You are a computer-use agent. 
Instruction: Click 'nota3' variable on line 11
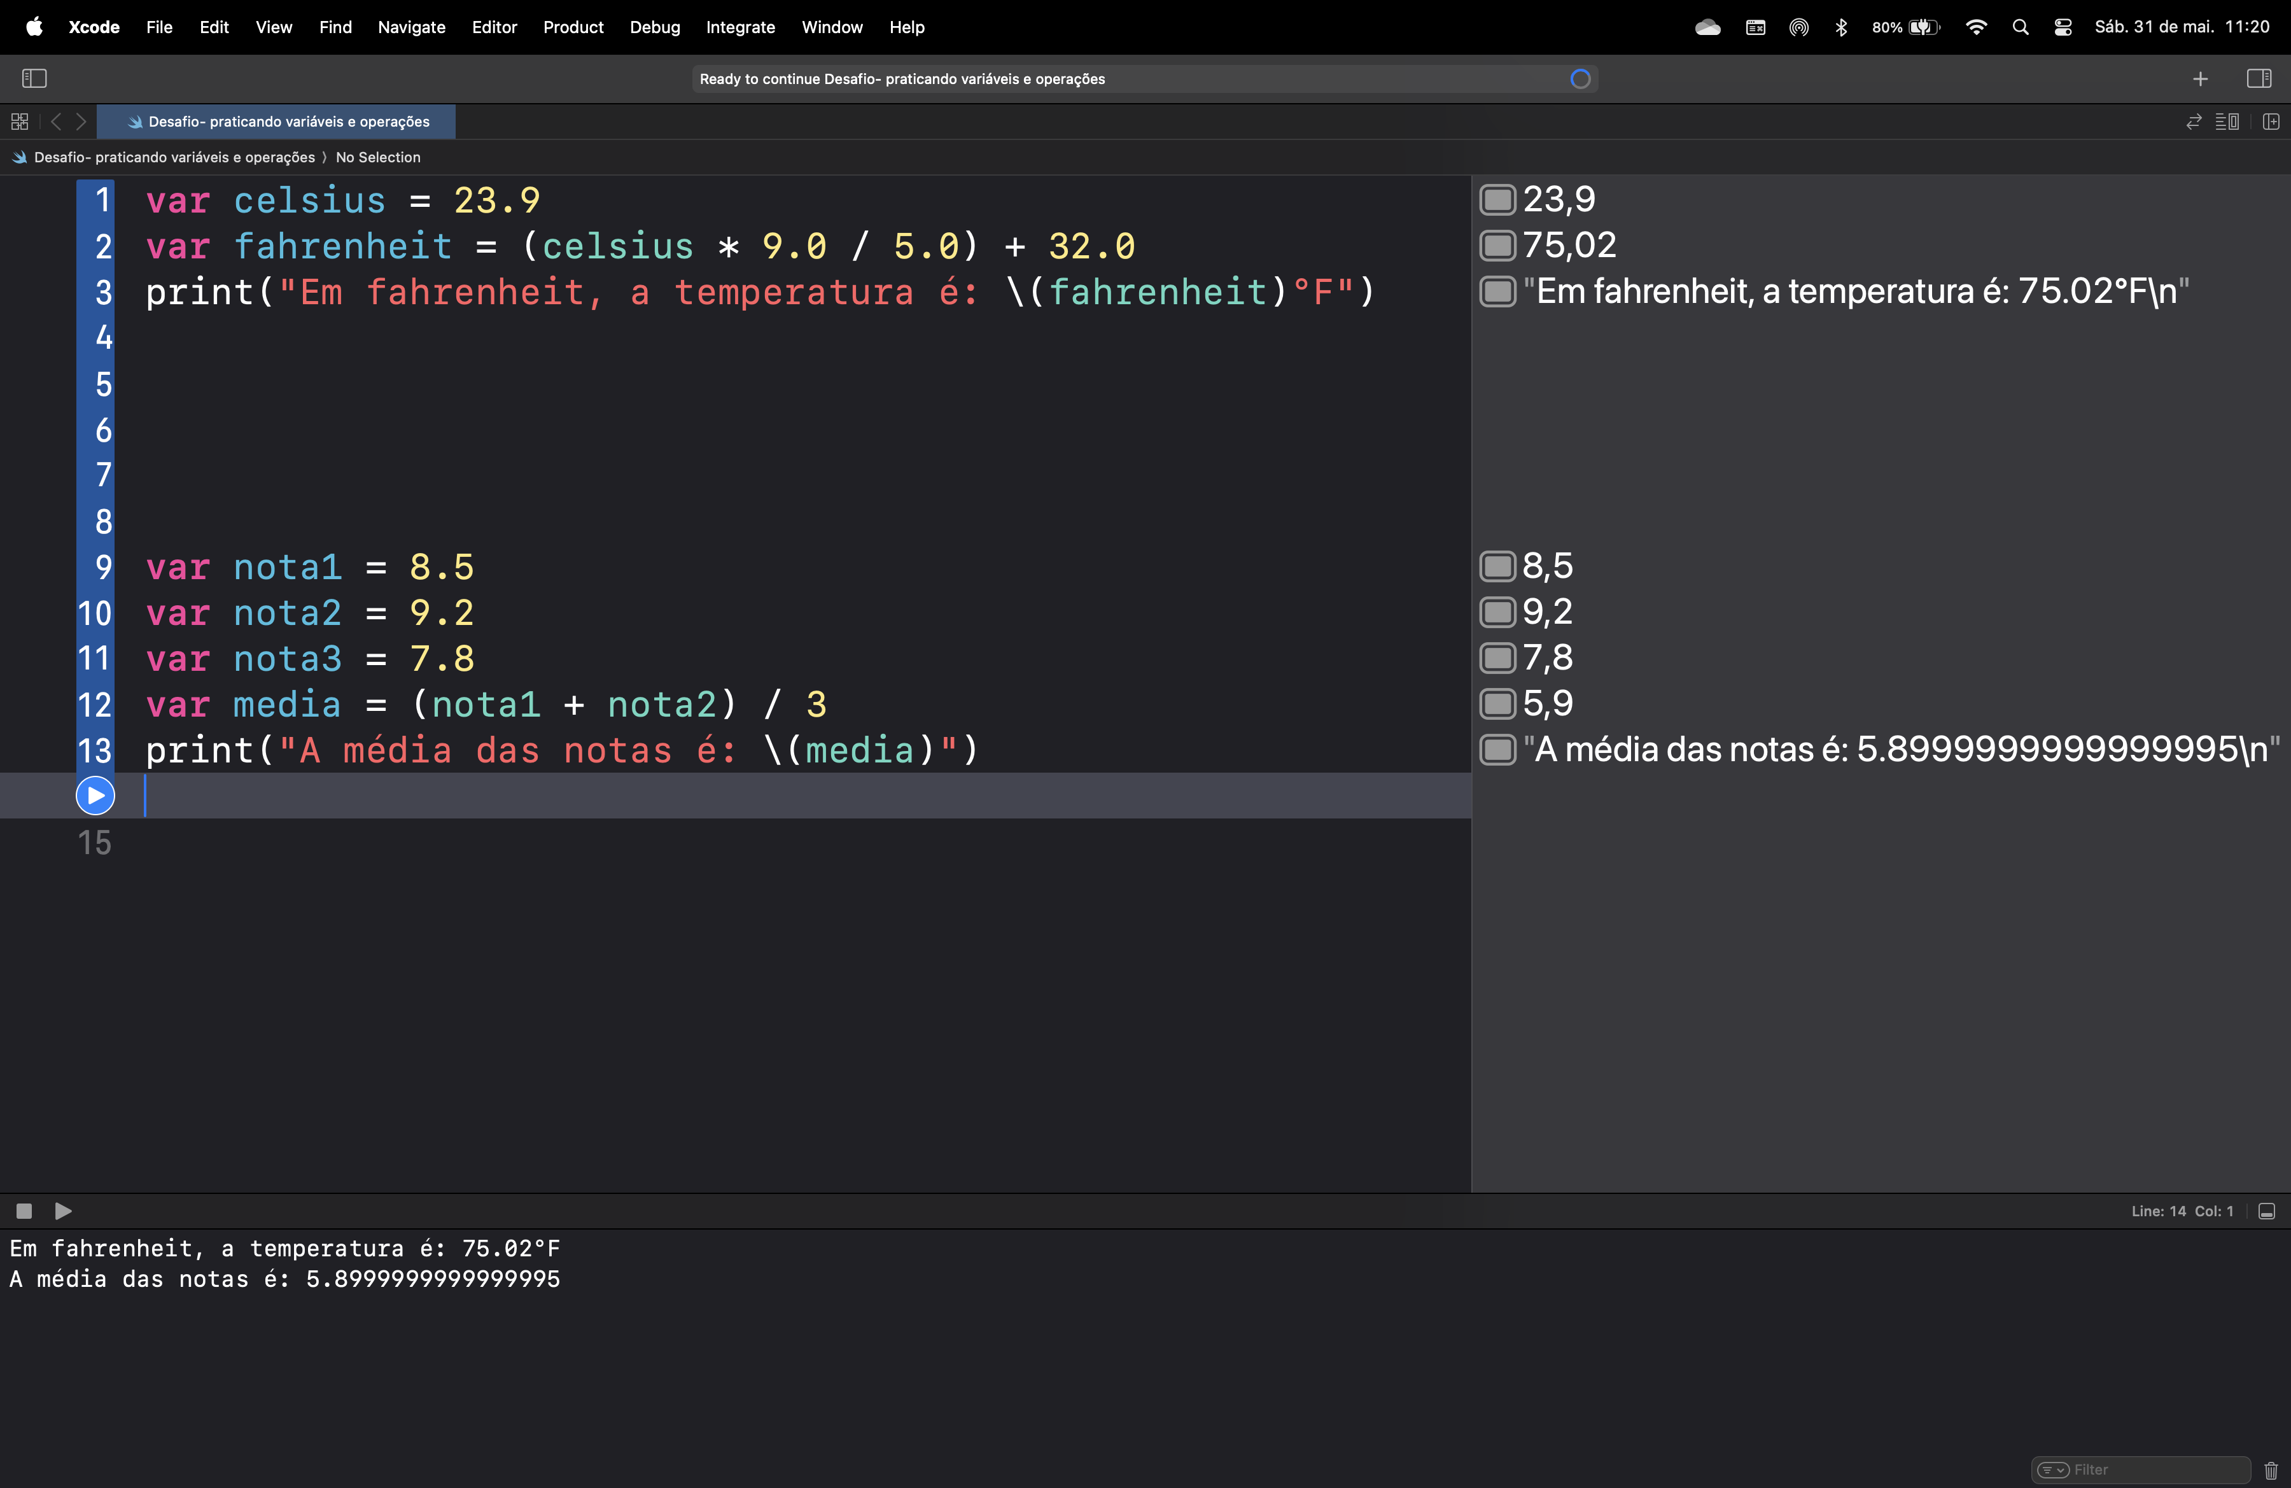pyautogui.click(x=287, y=659)
